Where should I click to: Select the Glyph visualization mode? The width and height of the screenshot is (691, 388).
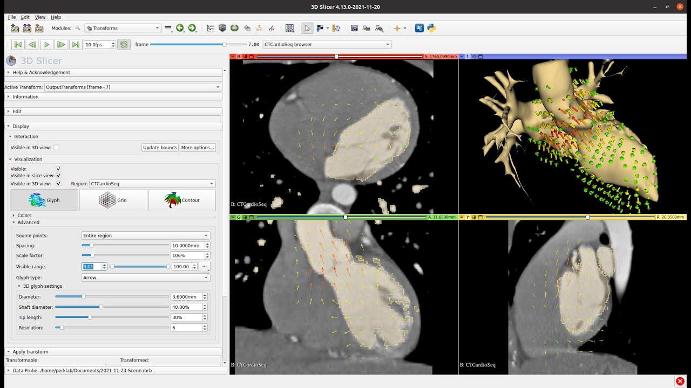click(x=44, y=200)
